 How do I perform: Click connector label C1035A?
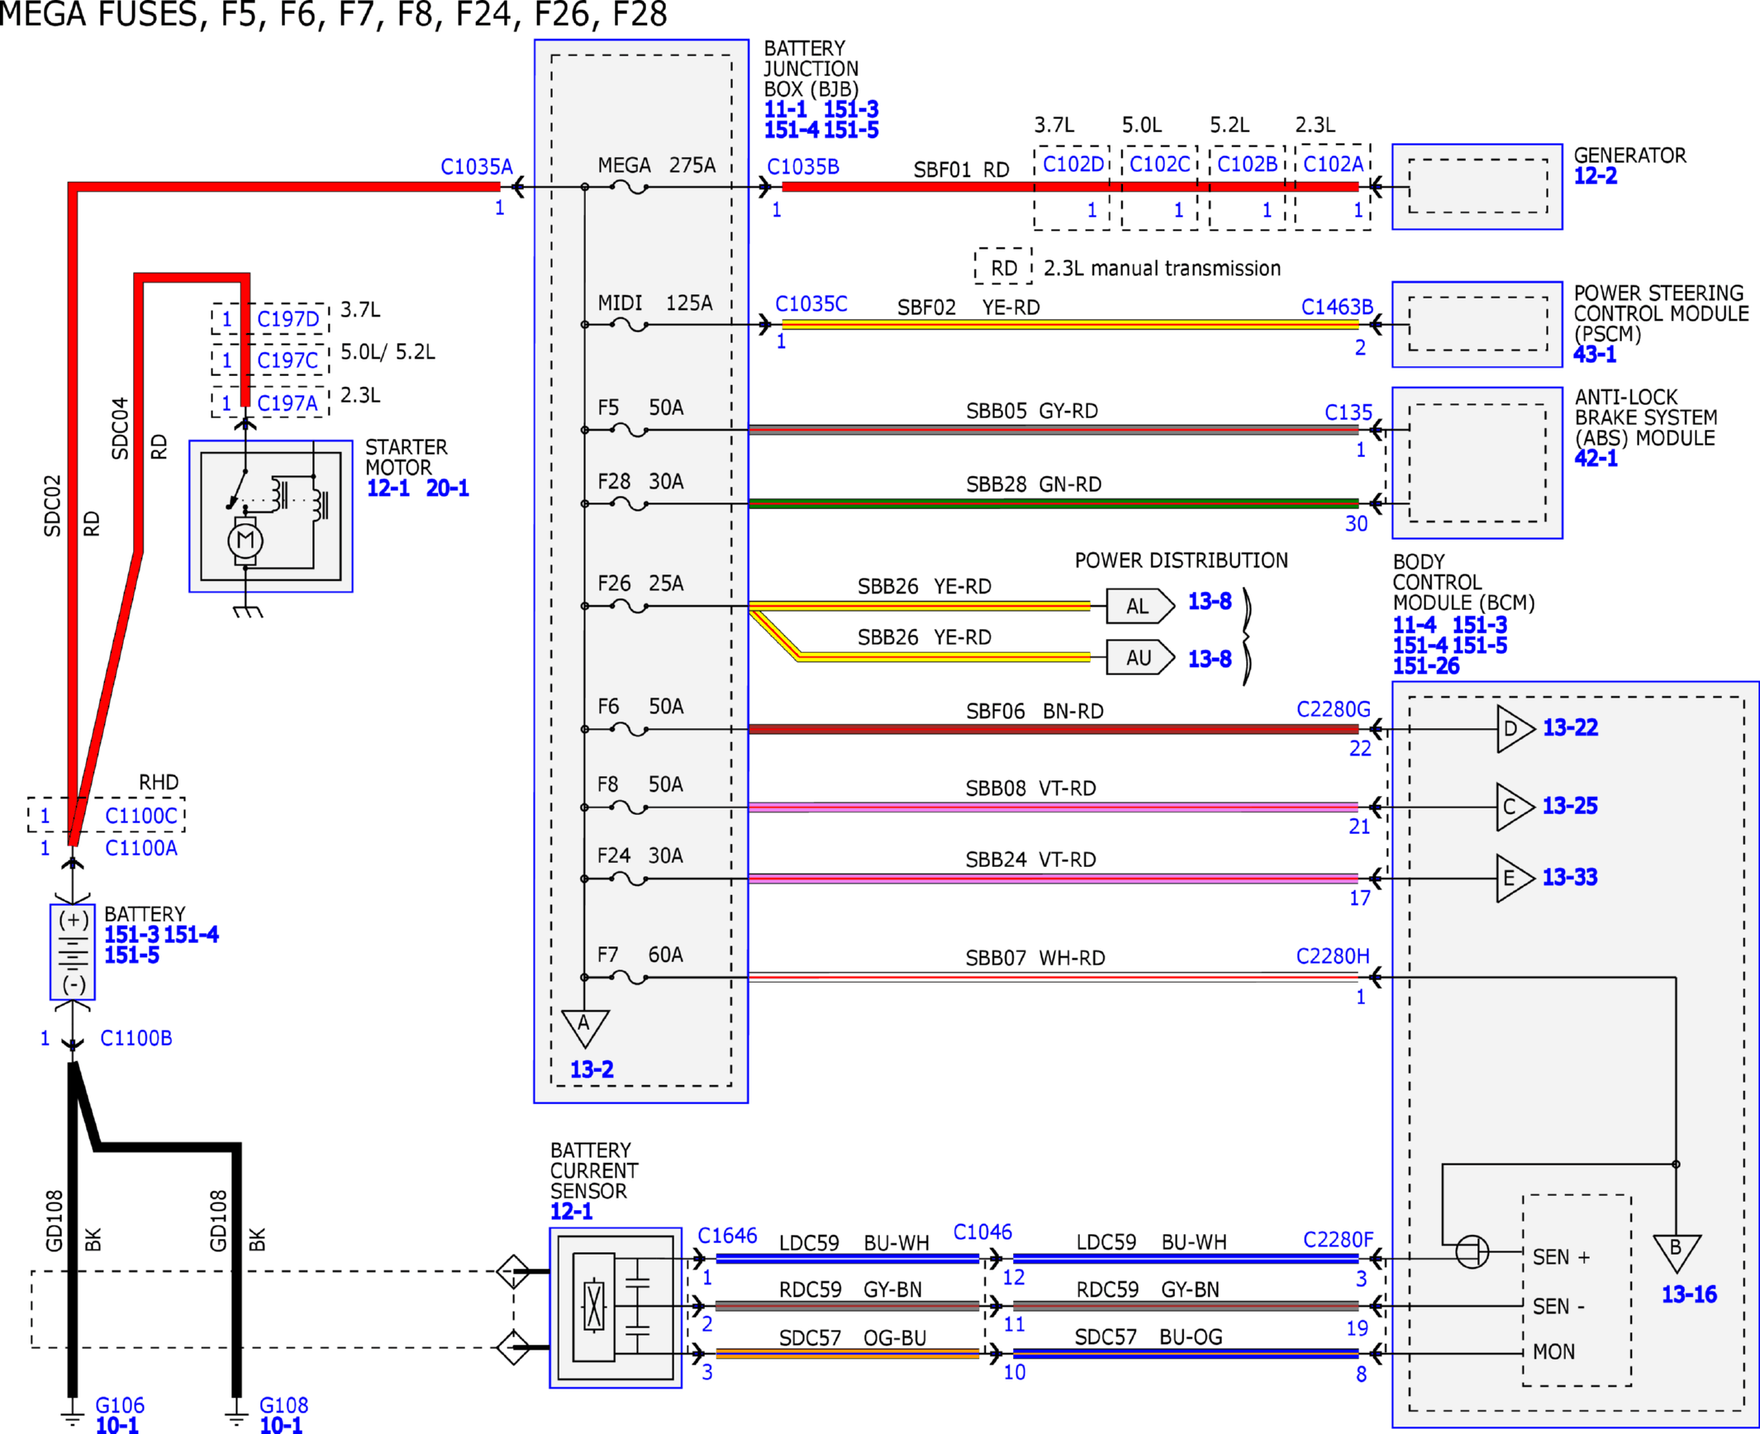point(477,167)
